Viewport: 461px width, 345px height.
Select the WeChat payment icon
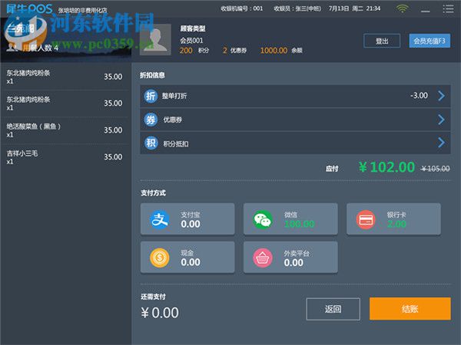pyautogui.click(x=263, y=219)
